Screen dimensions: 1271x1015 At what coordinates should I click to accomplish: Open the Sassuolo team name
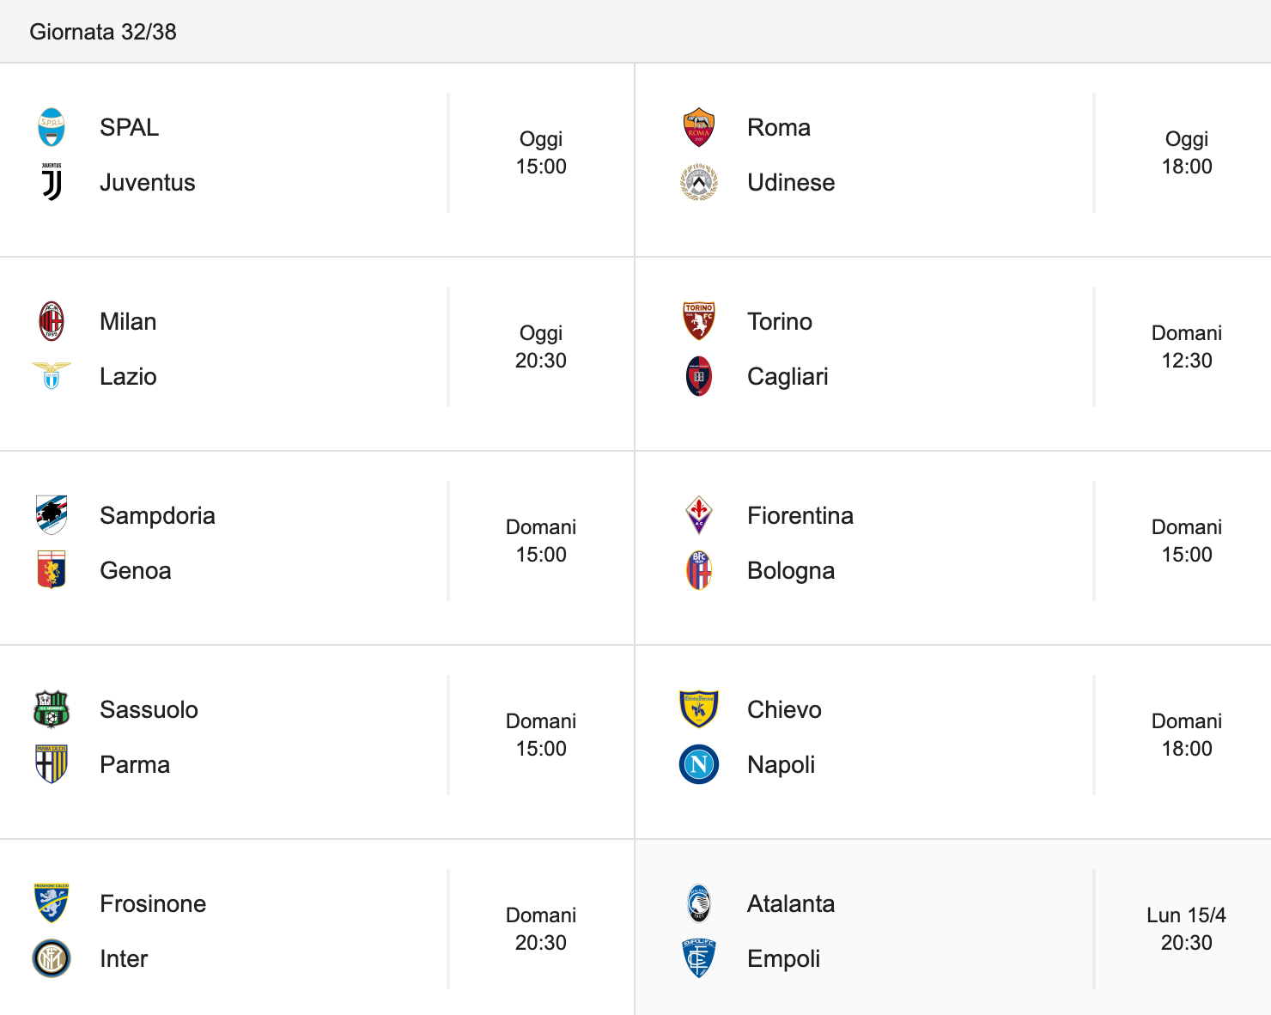tap(149, 709)
